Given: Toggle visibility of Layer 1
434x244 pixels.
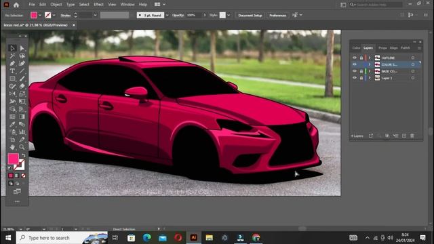Looking at the screenshot, I should pos(355,78).
